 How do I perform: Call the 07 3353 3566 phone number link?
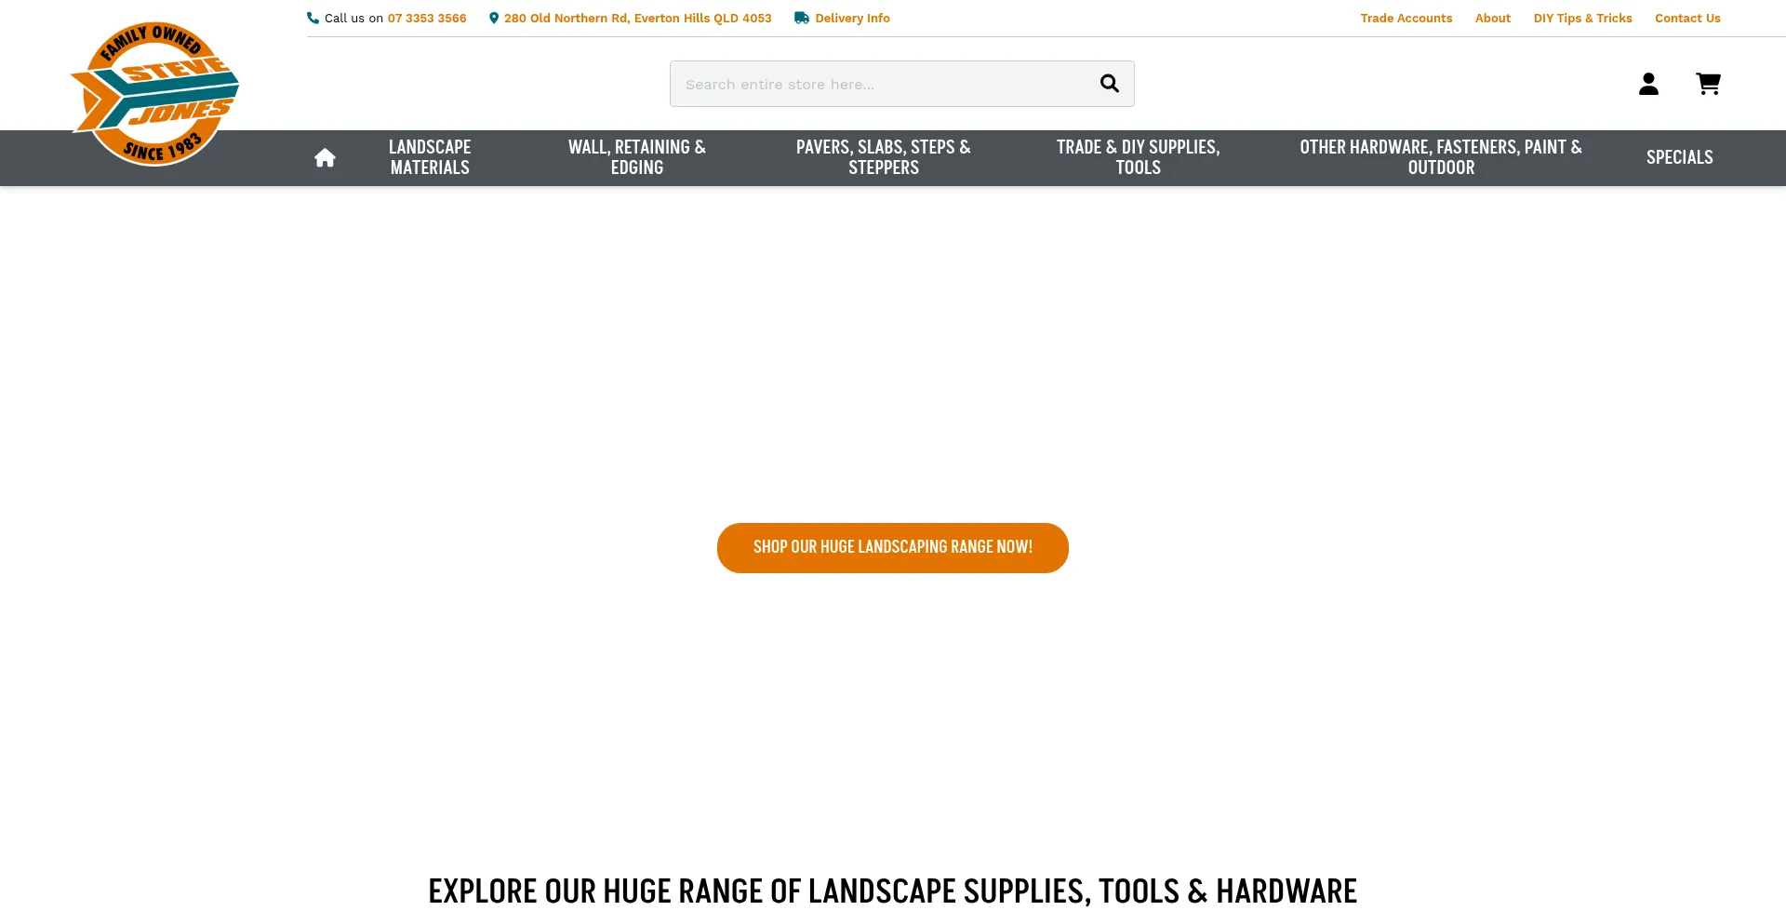[x=427, y=18]
